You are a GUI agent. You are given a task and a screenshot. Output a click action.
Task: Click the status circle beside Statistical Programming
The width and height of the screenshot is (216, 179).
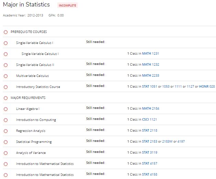[5, 142]
